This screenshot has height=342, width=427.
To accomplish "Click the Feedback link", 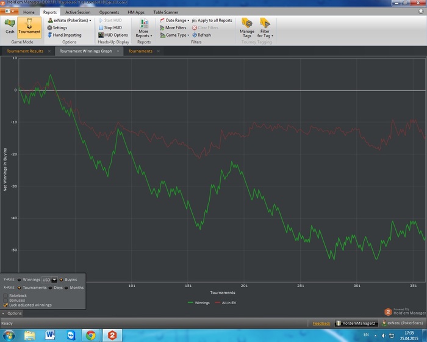I will (x=321, y=323).
